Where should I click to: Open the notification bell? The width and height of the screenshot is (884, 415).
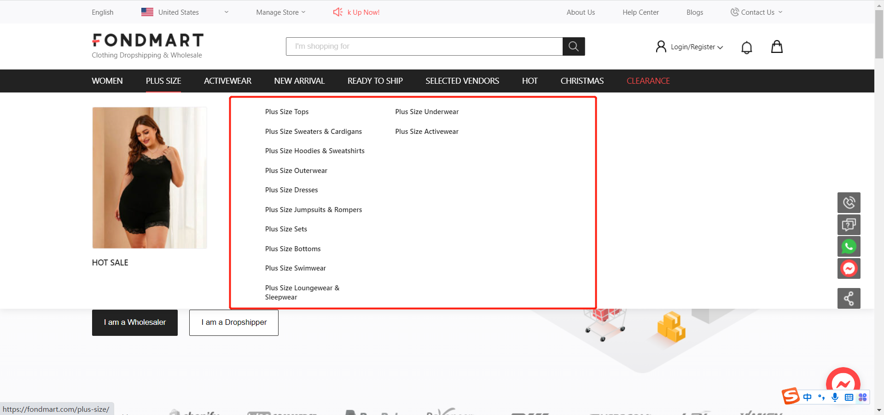(746, 47)
